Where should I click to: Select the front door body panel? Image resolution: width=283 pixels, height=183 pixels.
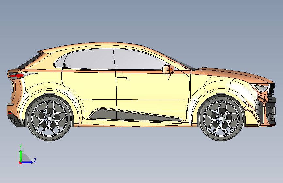click(x=152, y=90)
